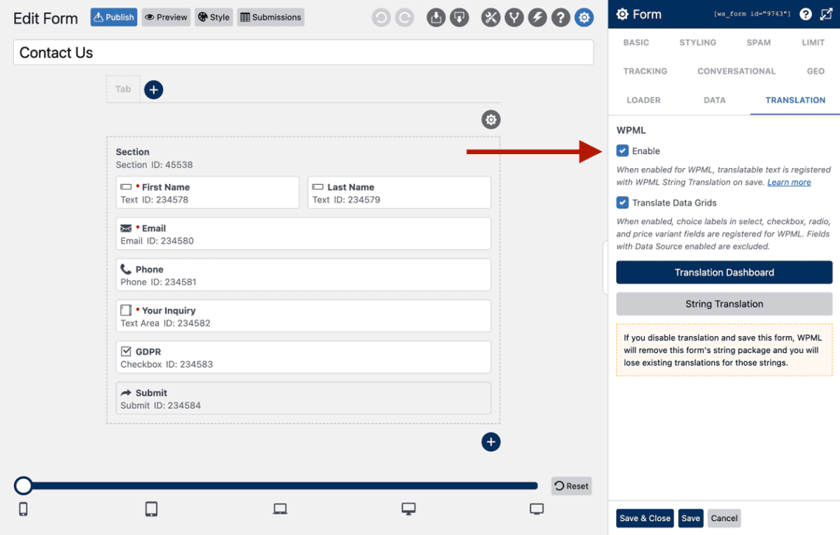Select the Your Inquiry text area field
Image resolution: width=840 pixels, height=535 pixels.
pos(304,316)
